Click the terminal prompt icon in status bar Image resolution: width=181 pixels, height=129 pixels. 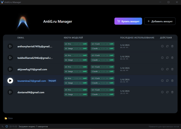(3, 126)
